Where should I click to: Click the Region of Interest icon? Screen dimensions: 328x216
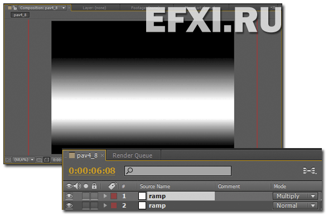pos(47,160)
